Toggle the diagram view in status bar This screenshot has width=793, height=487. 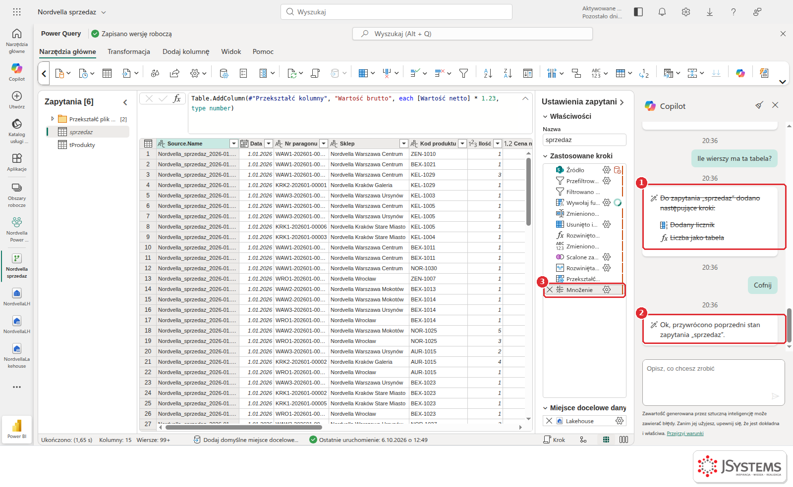583,439
